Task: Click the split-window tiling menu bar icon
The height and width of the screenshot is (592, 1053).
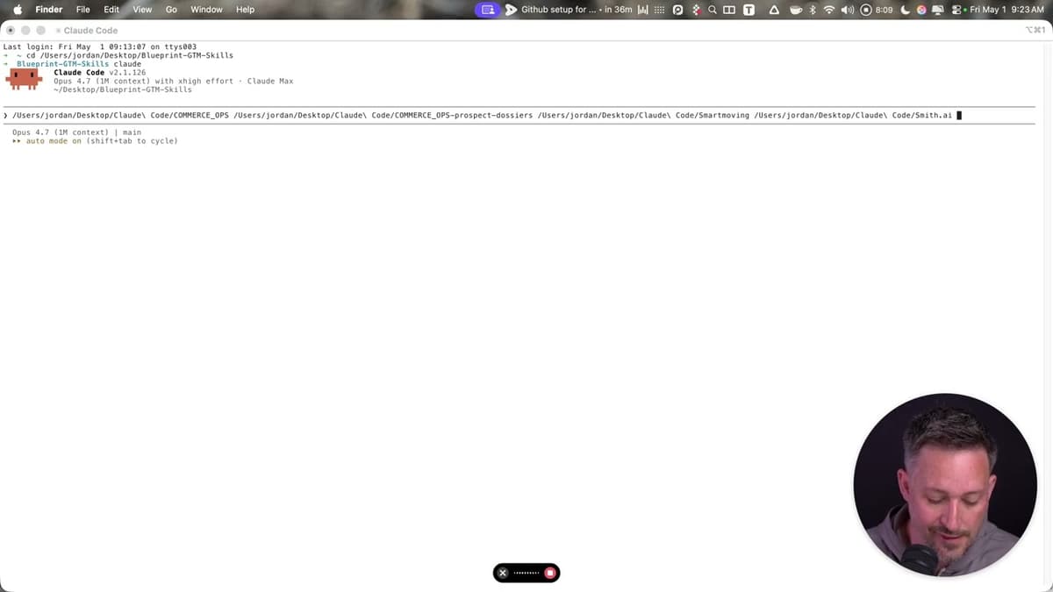Action: [x=729, y=10]
